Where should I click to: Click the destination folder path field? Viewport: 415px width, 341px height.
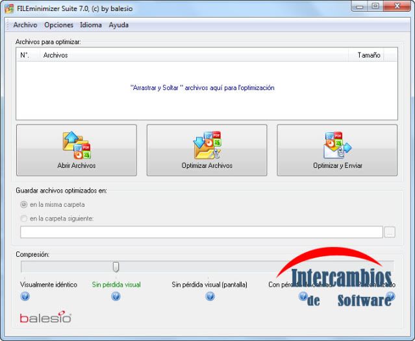coord(201,232)
